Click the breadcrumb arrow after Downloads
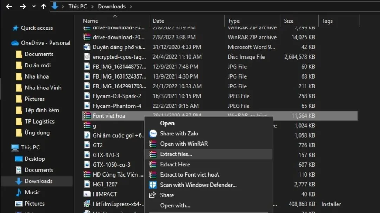Viewport: 380px width, 213px height. coord(132,6)
